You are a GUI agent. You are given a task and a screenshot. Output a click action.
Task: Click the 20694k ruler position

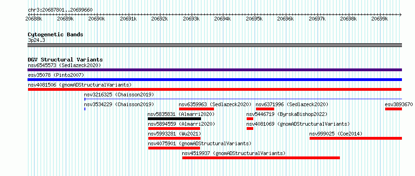pos(222,19)
